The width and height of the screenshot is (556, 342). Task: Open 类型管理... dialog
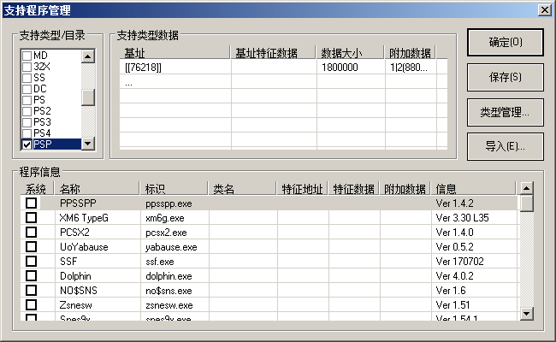pos(505,111)
